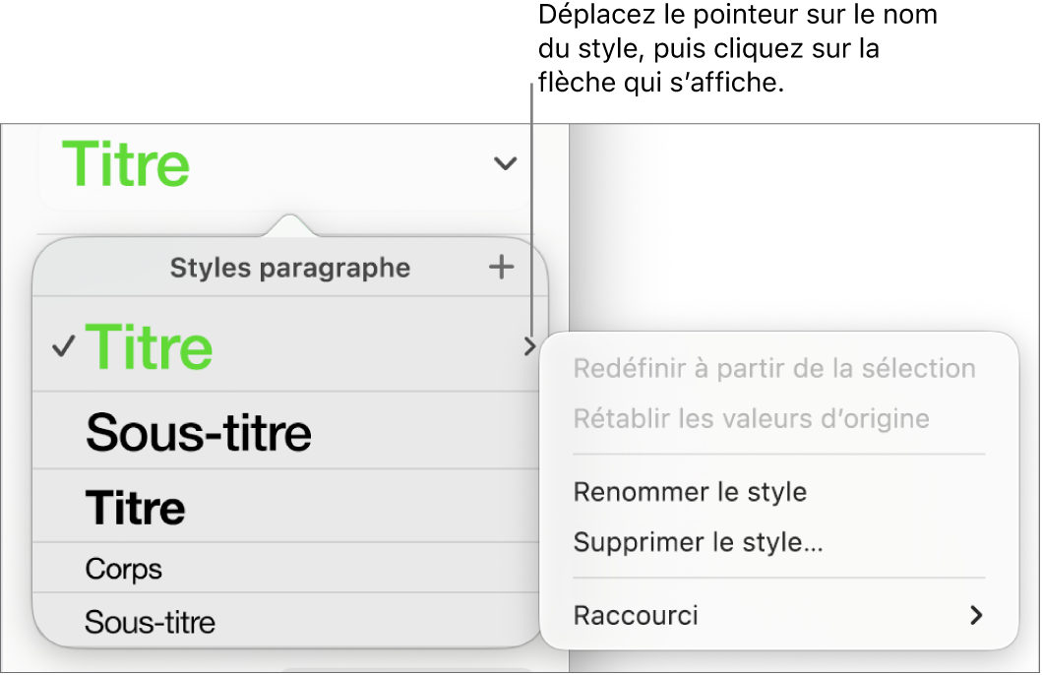The width and height of the screenshot is (1042, 675).
Task: Choose the bottom Sous-titre style entry
Action: point(149,621)
